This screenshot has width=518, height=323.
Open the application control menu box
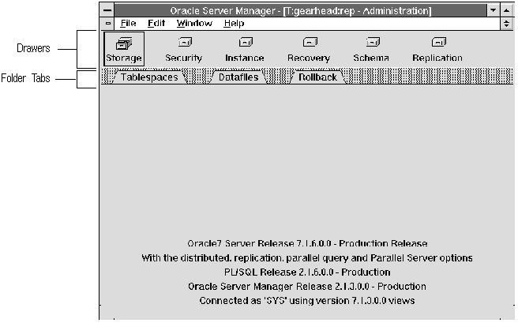(x=107, y=10)
